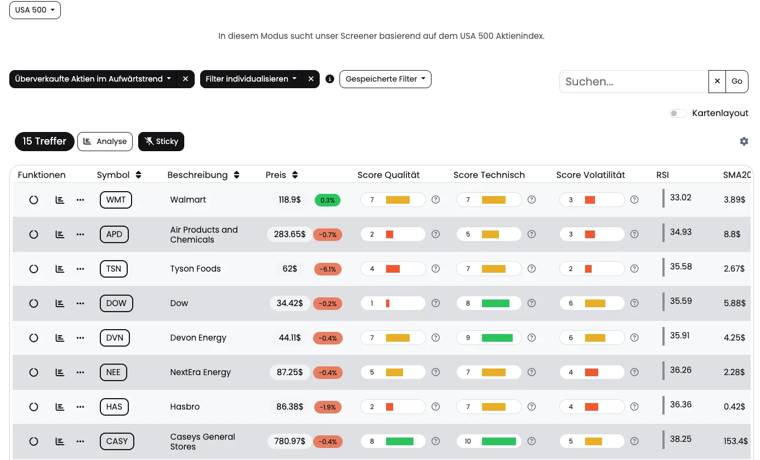Toggle the Kartenlayout switch
Viewport: 760px width, 460px height.
(678, 113)
